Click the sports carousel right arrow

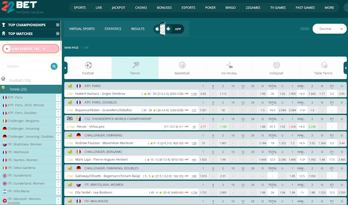[x=345, y=68]
